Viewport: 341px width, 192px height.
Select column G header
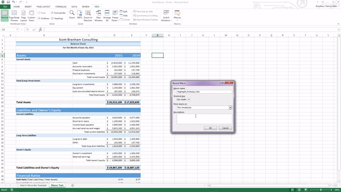click(158, 35)
